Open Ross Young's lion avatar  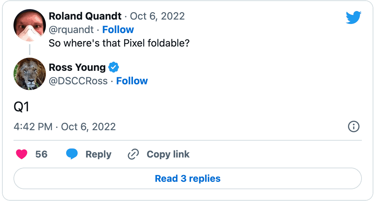[30, 74]
